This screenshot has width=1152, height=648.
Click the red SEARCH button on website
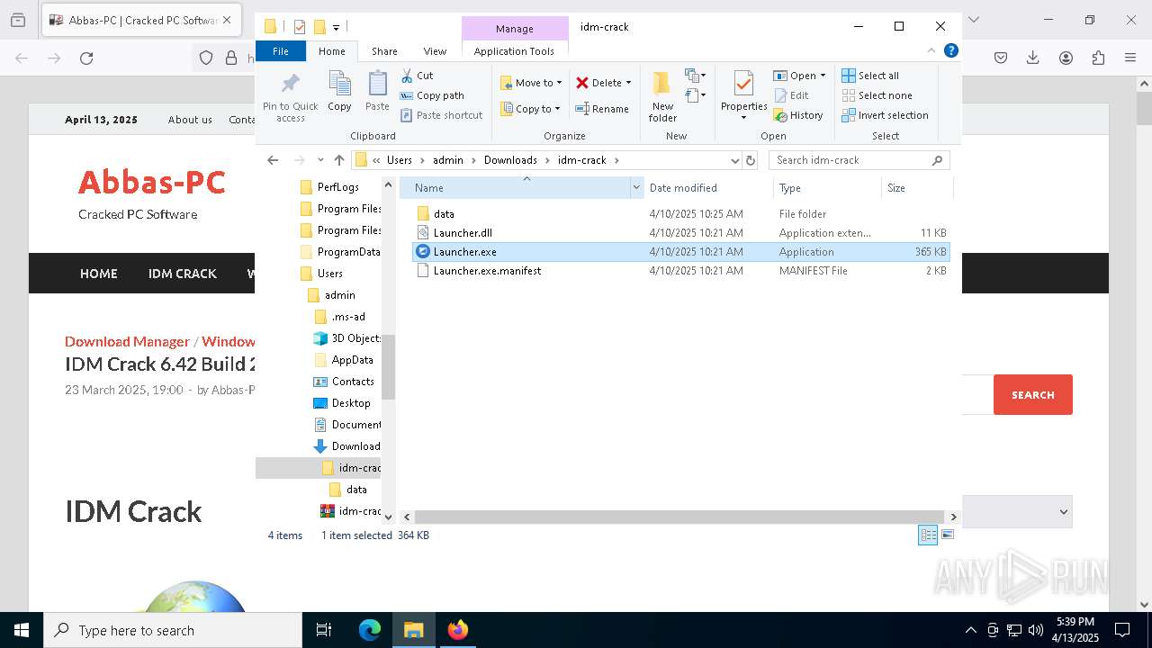(x=1033, y=395)
